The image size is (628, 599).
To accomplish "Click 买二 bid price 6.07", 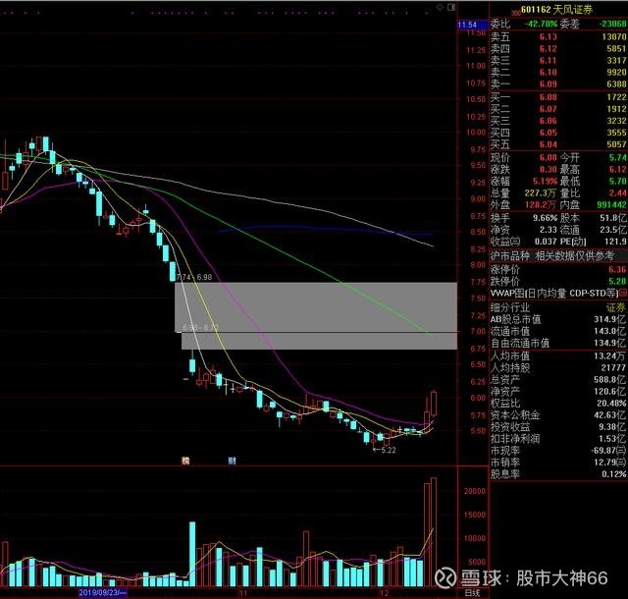I will click(548, 109).
